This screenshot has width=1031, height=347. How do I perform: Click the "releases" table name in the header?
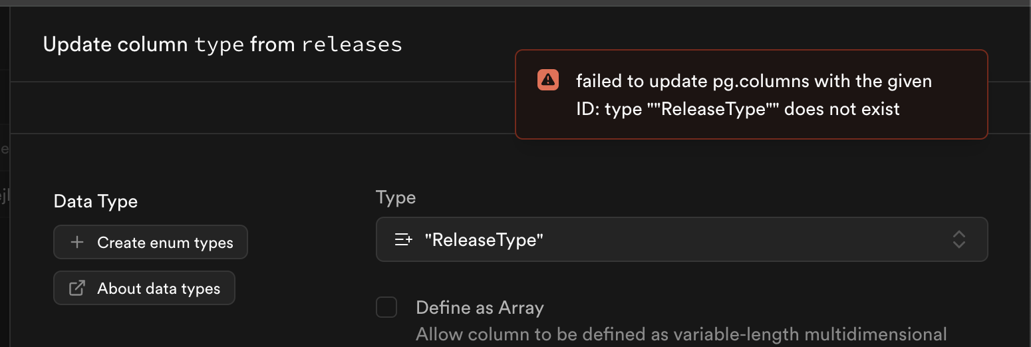pos(352,45)
